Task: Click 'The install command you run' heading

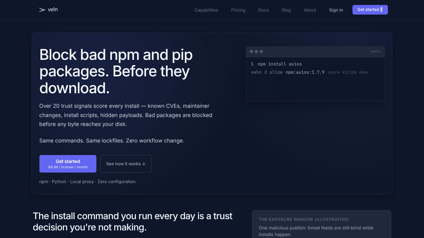Action: coord(132,221)
